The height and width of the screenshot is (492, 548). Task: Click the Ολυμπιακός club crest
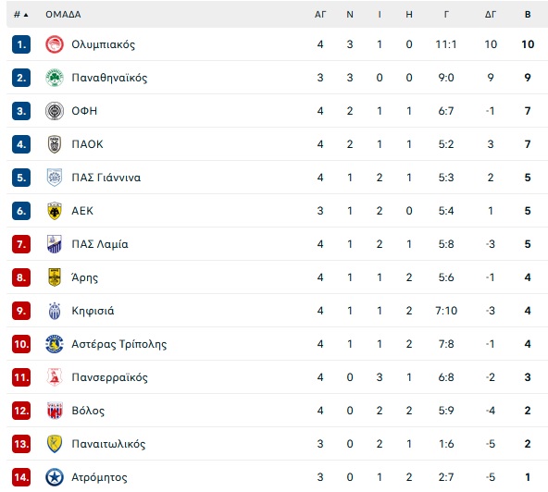(x=55, y=44)
